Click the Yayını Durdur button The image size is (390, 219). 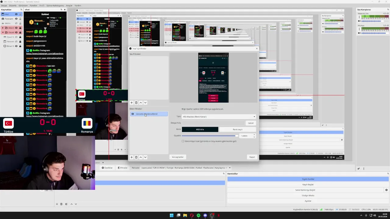(308, 179)
